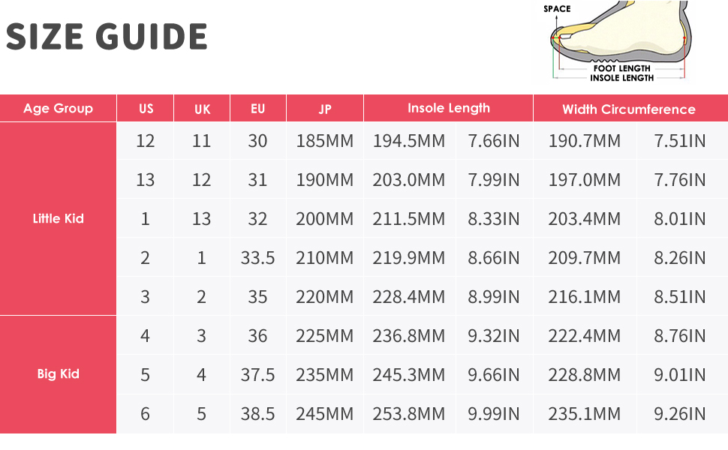Click the EU column header
Viewport: 728px width, 450px height.
pyautogui.click(x=257, y=109)
